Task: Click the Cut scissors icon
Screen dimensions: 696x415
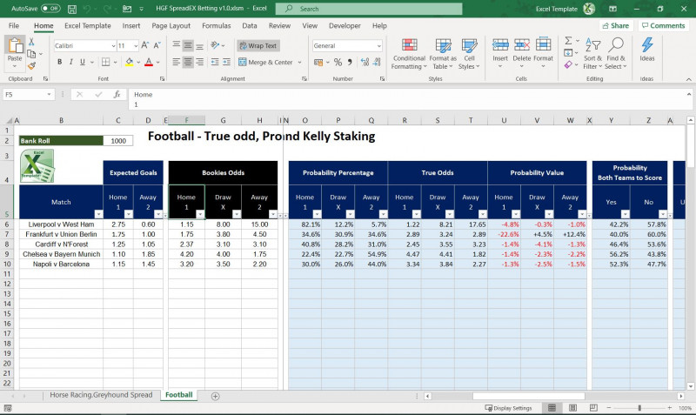Action: [31, 42]
